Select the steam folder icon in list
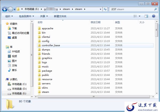Image resolution: width=160 pixels, height=112 pixels. (x=39, y=92)
